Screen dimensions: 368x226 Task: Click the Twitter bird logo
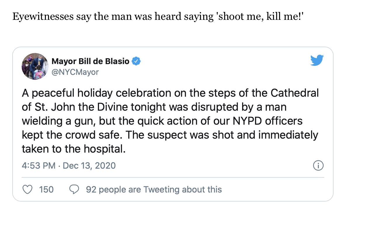(x=317, y=60)
